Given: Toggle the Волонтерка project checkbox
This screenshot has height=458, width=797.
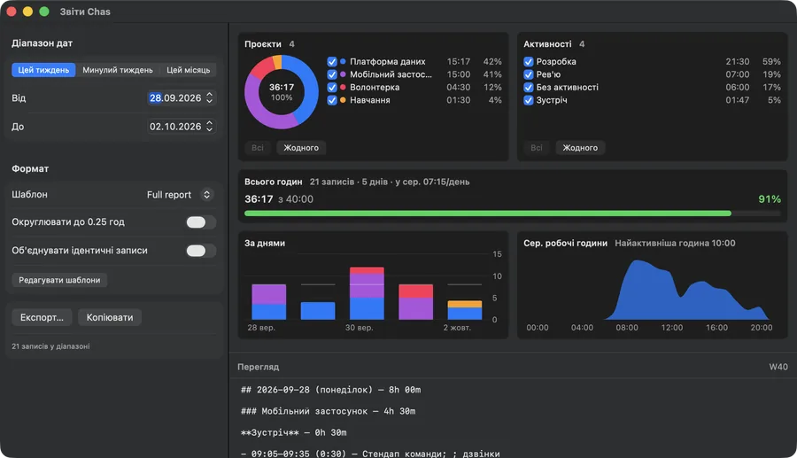Looking at the screenshot, I should click(332, 88).
